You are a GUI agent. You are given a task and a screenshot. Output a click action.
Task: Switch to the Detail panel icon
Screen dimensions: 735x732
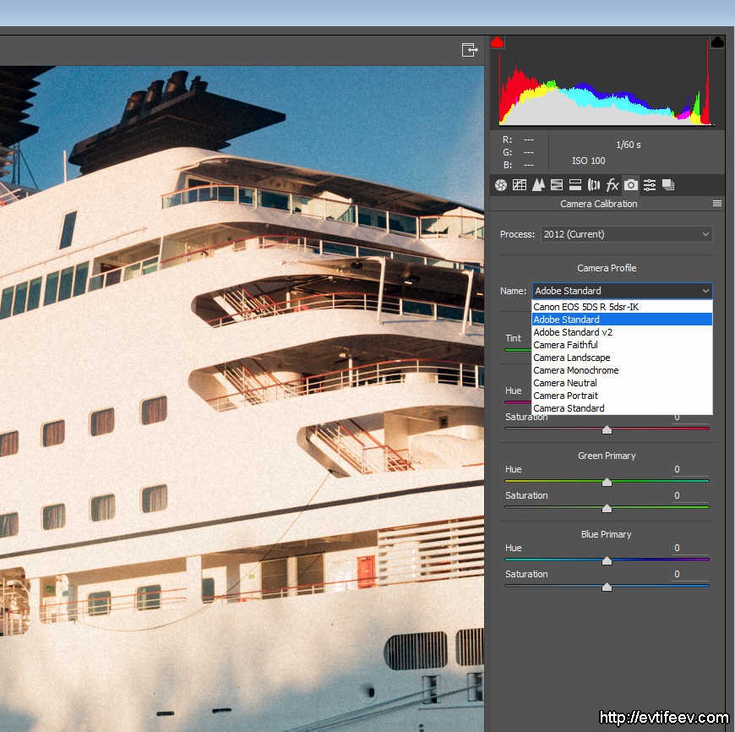point(538,185)
